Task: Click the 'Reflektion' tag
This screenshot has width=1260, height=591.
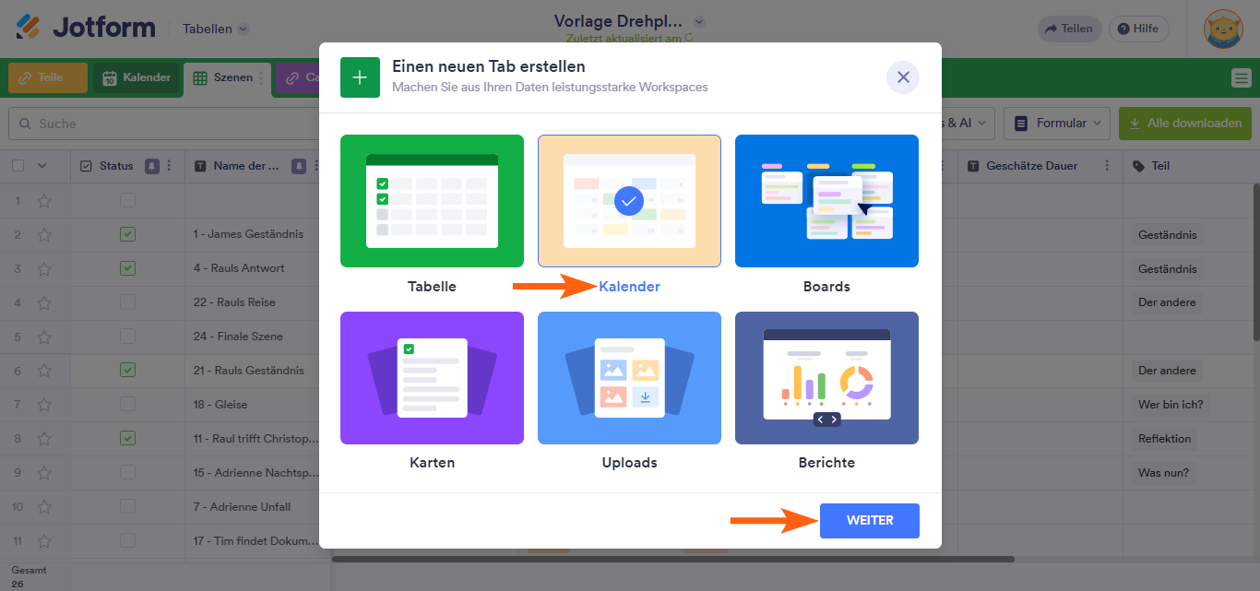Action: coord(1165,439)
